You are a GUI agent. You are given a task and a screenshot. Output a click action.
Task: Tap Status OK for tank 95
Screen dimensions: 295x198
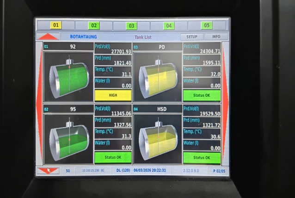113,157
